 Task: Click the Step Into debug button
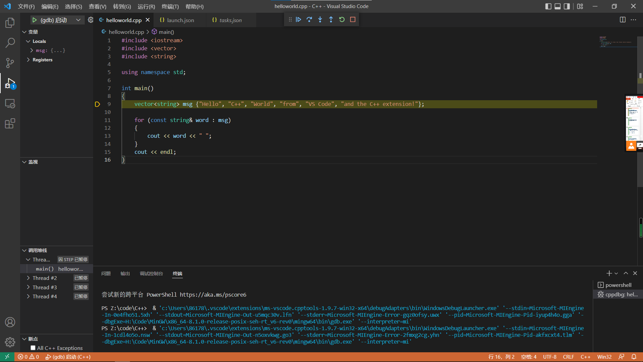pos(320,20)
